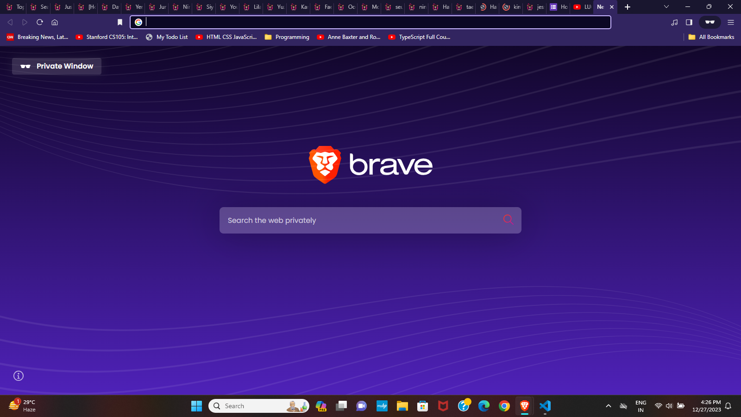Viewport: 741px width, 417px height.
Task: Switch to the YouTube 'LU' tab
Action: tap(582, 7)
